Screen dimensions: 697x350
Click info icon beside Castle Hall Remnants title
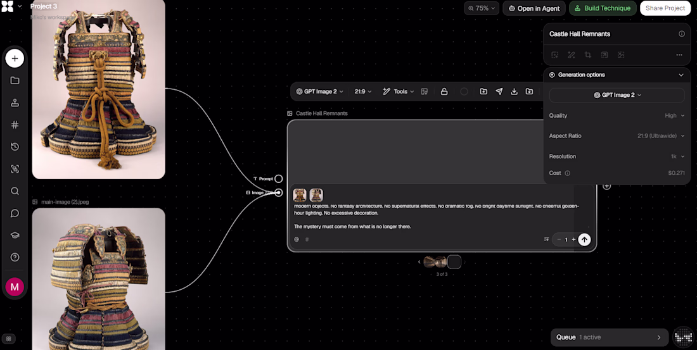coord(681,34)
